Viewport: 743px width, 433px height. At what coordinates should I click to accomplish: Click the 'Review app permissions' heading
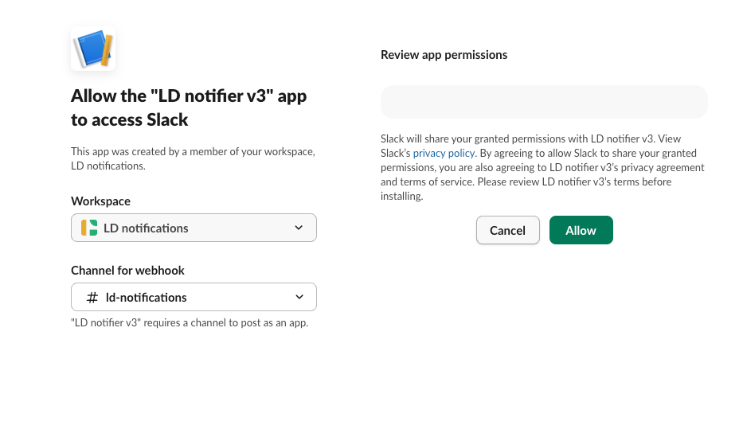(444, 55)
